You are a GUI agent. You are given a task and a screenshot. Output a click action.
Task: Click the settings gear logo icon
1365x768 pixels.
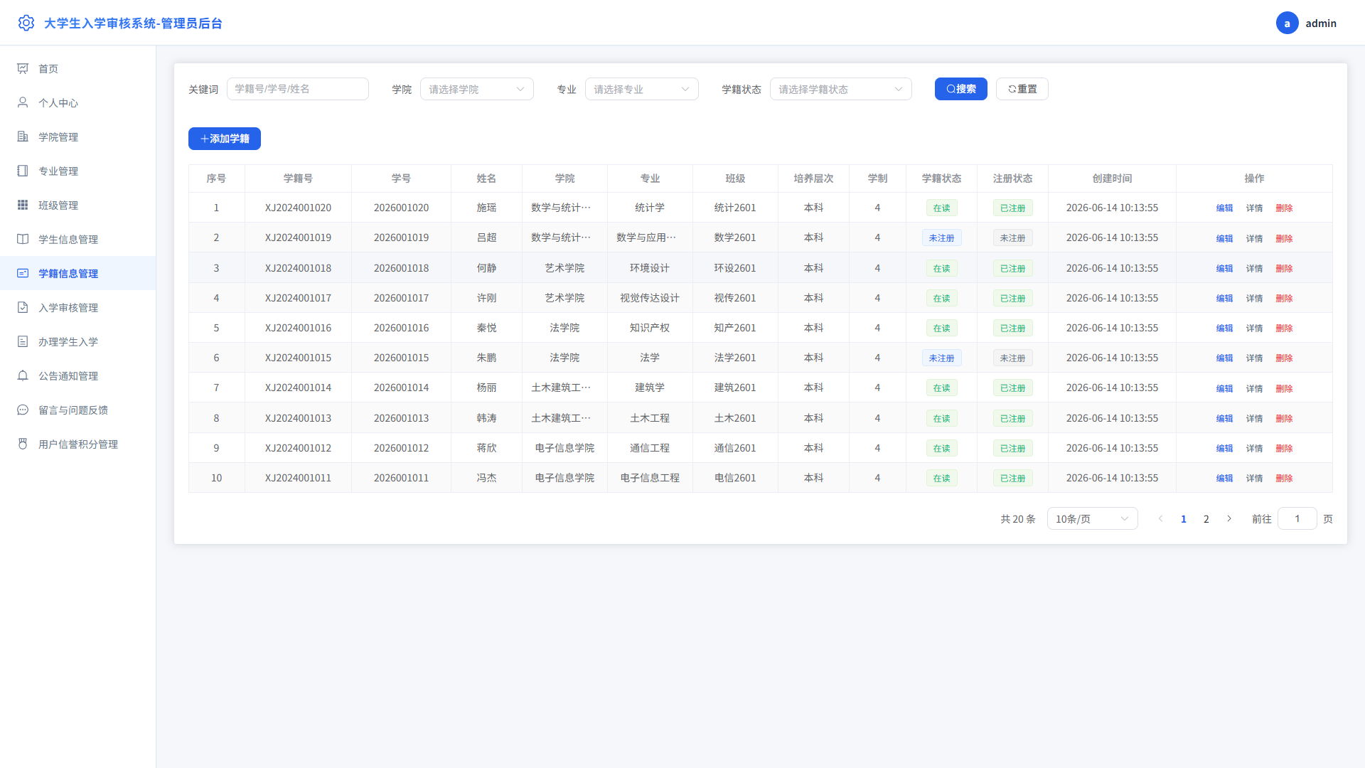26,23
